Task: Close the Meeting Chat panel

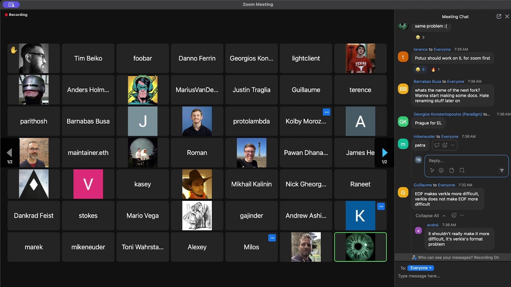Action: [507, 16]
